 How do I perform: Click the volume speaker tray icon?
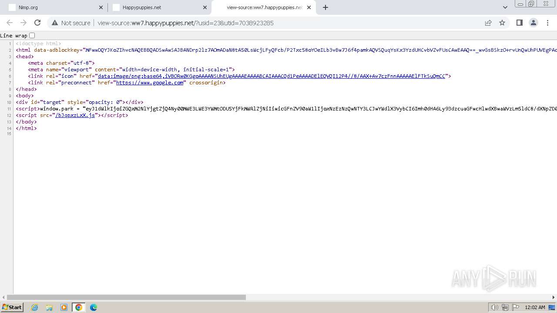pos(495,307)
